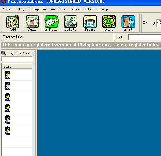
Task: Open the File menu
Action: [x=6, y=9]
